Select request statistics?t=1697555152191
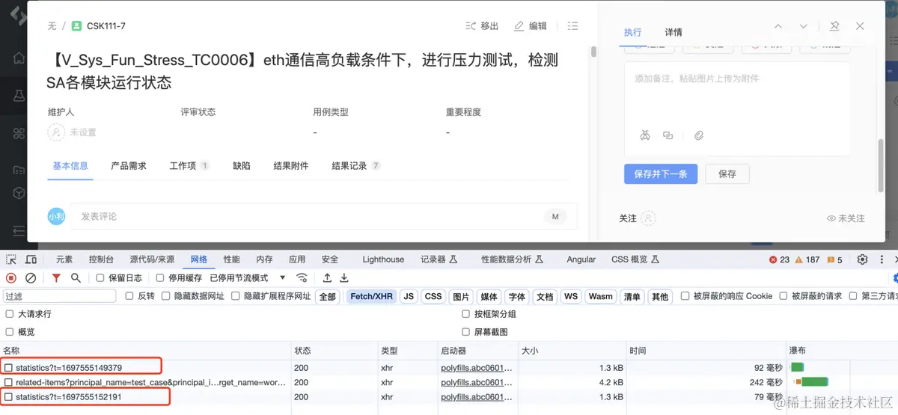This screenshot has width=898, height=415. (68, 396)
